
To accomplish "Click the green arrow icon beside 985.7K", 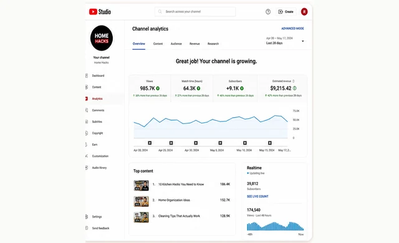I will tap(158, 88).
